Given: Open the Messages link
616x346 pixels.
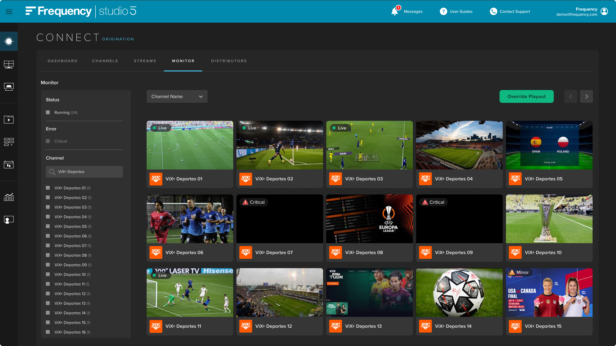Looking at the screenshot, I should pos(413,12).
